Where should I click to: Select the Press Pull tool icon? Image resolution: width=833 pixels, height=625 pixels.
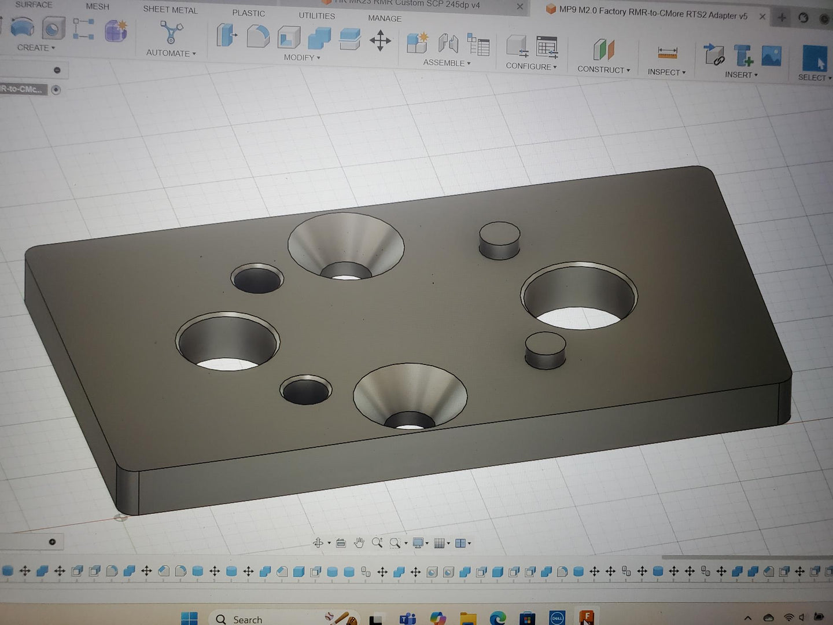click(x=227, y=35)
